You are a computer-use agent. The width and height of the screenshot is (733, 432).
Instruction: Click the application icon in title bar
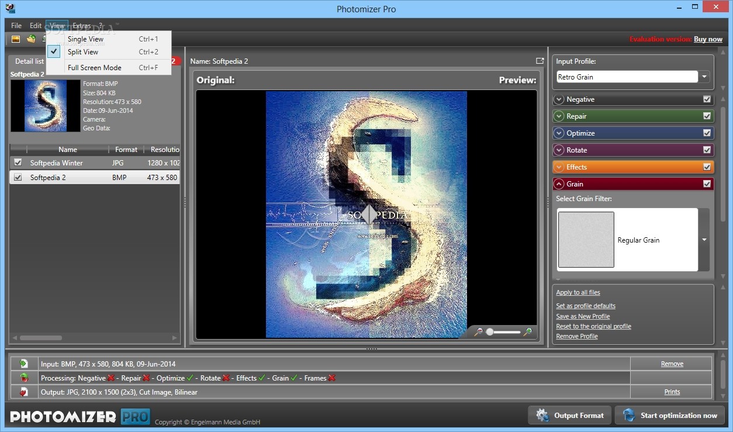10,8
